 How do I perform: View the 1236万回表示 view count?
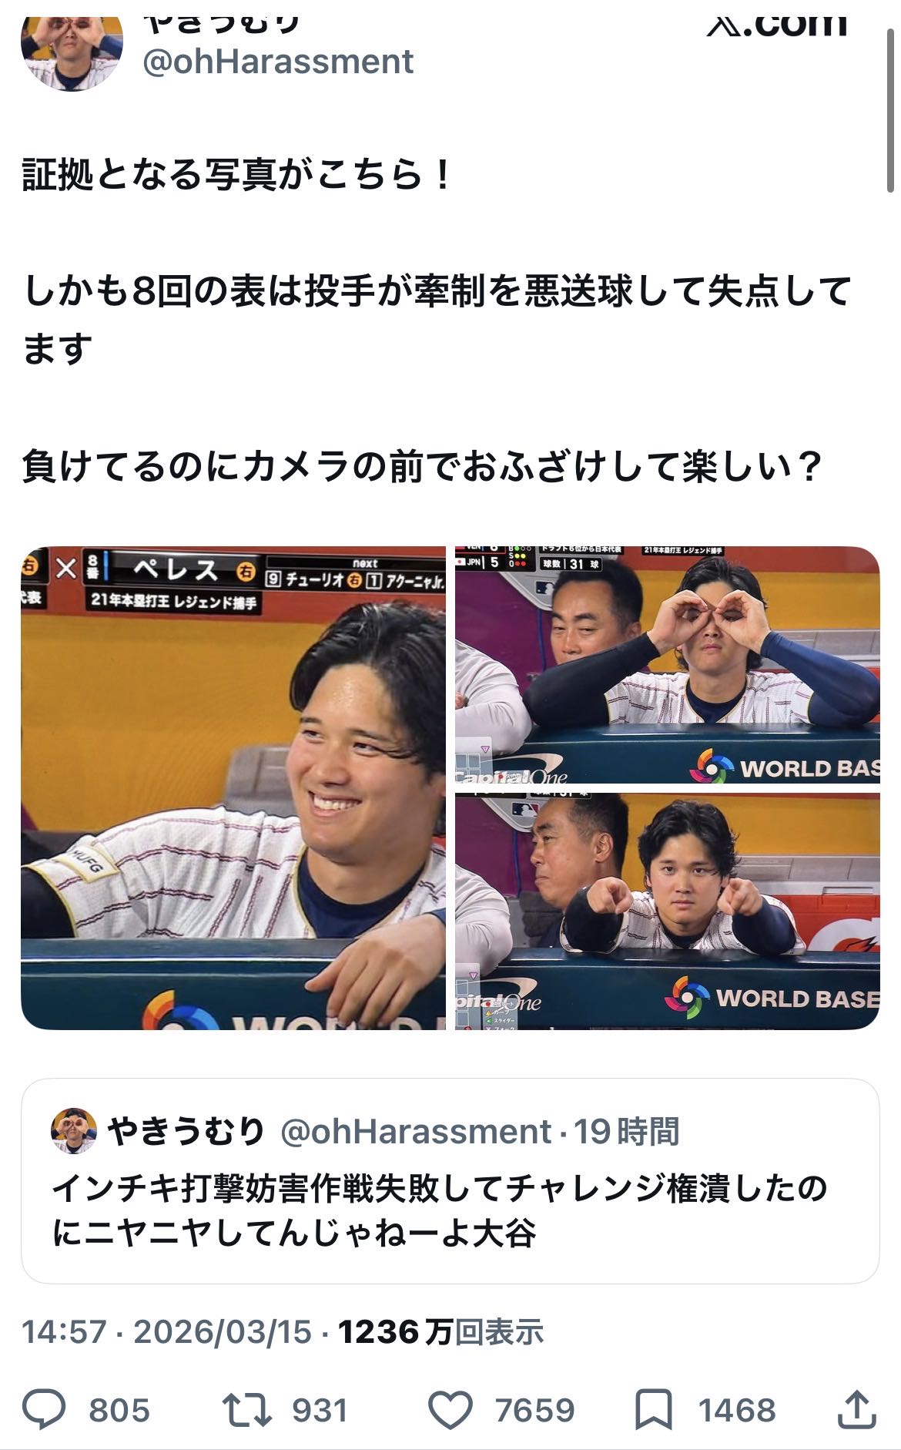click(441, 1332)
